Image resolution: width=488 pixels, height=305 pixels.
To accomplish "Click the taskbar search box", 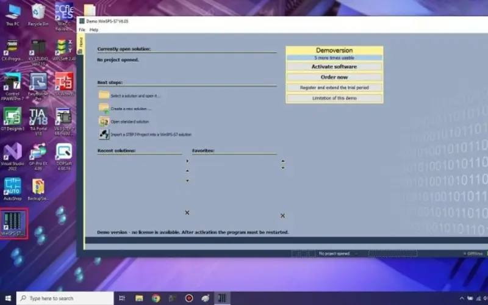I will (65, 298).
